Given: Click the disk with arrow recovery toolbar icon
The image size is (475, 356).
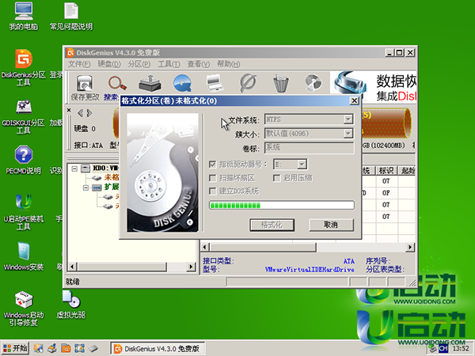Looking at the screenshot, I should tap(150, 83).
